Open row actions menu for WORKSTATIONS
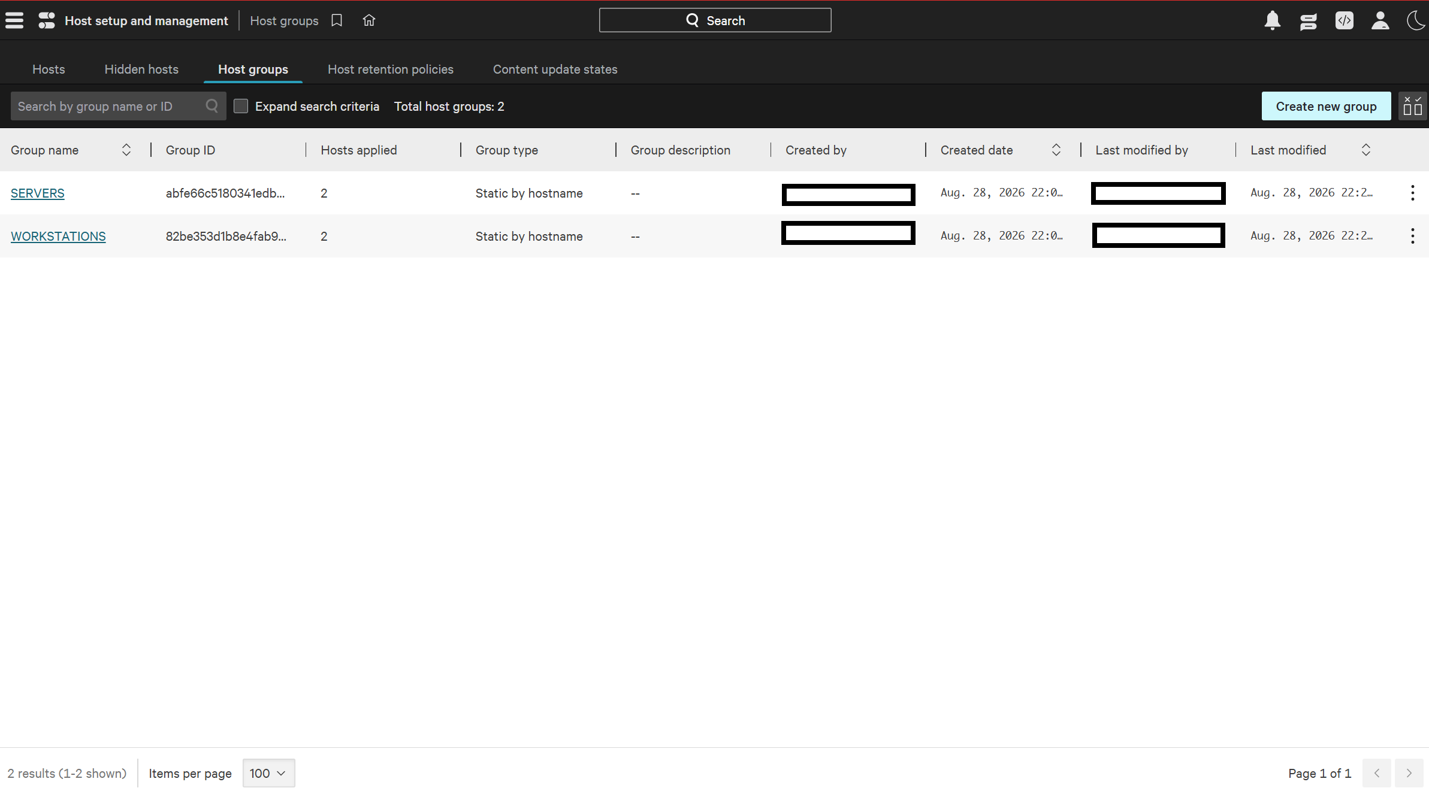Screen dimensions: 1429x794 tap(1413, 236)
